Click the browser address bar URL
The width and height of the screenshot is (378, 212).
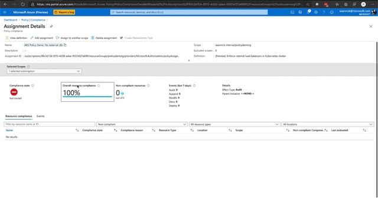pyautogui.click(x=170, y=4)
